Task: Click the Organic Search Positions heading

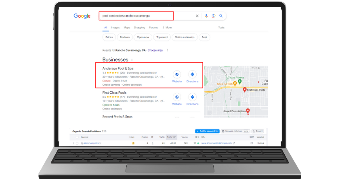Action: point(86,131)
